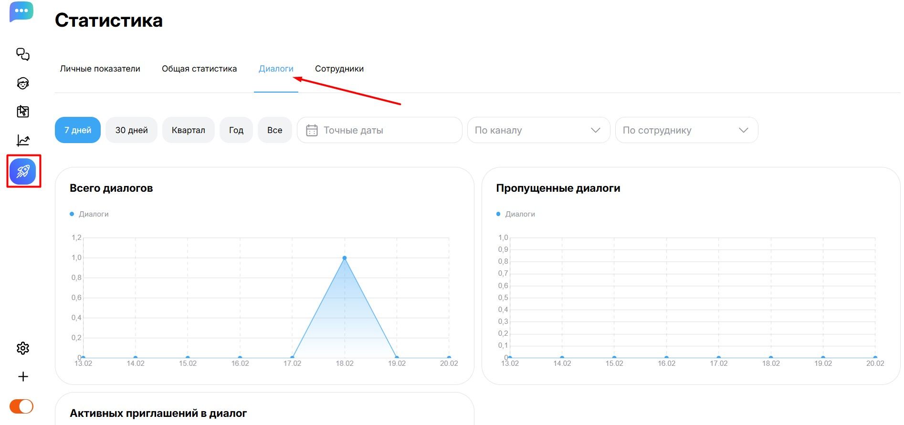
Task: Click the chat bubble logo icon
Action: tap(21, 12)
